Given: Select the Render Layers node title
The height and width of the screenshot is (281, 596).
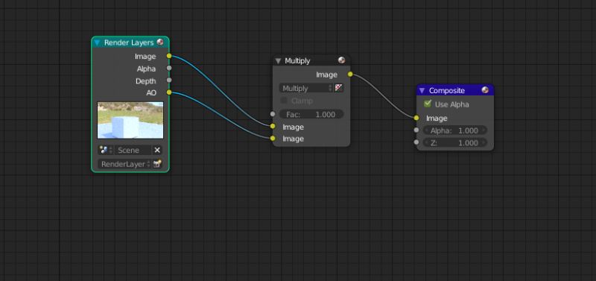Looking at the screenshot, I should click(129, 42).
